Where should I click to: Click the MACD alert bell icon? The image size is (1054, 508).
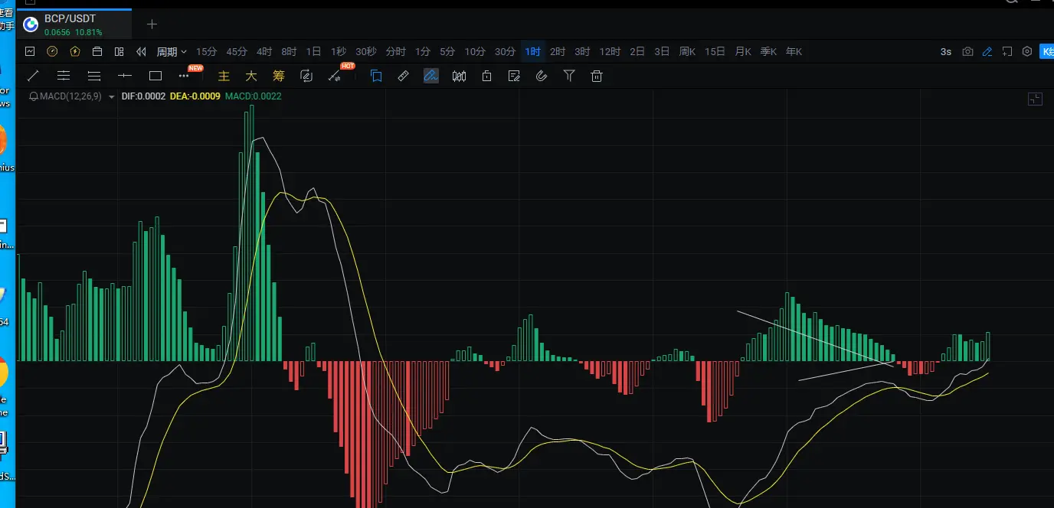pyautogui.click(x=34, y=96)
